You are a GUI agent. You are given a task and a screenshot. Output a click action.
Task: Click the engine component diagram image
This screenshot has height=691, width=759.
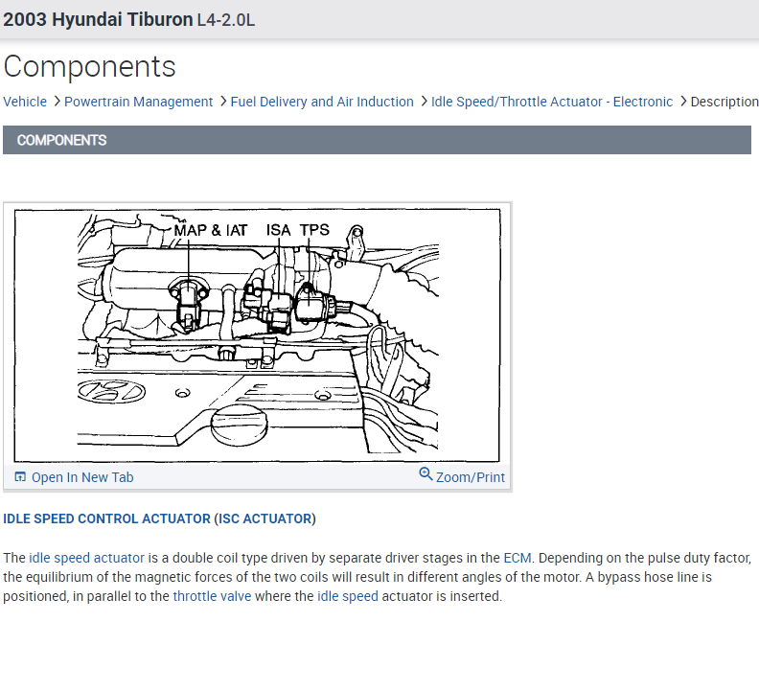pos(257,335)
